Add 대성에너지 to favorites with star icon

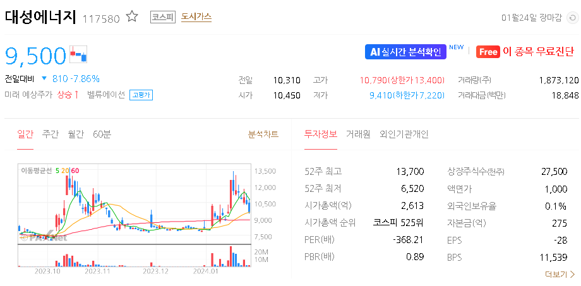click(x=132, y=16)
